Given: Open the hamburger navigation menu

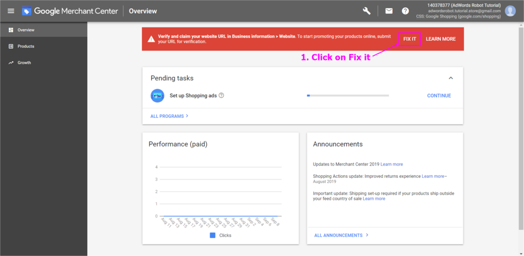Looking at the screenshot, I should pyautogui.click(x=10, y=11).
